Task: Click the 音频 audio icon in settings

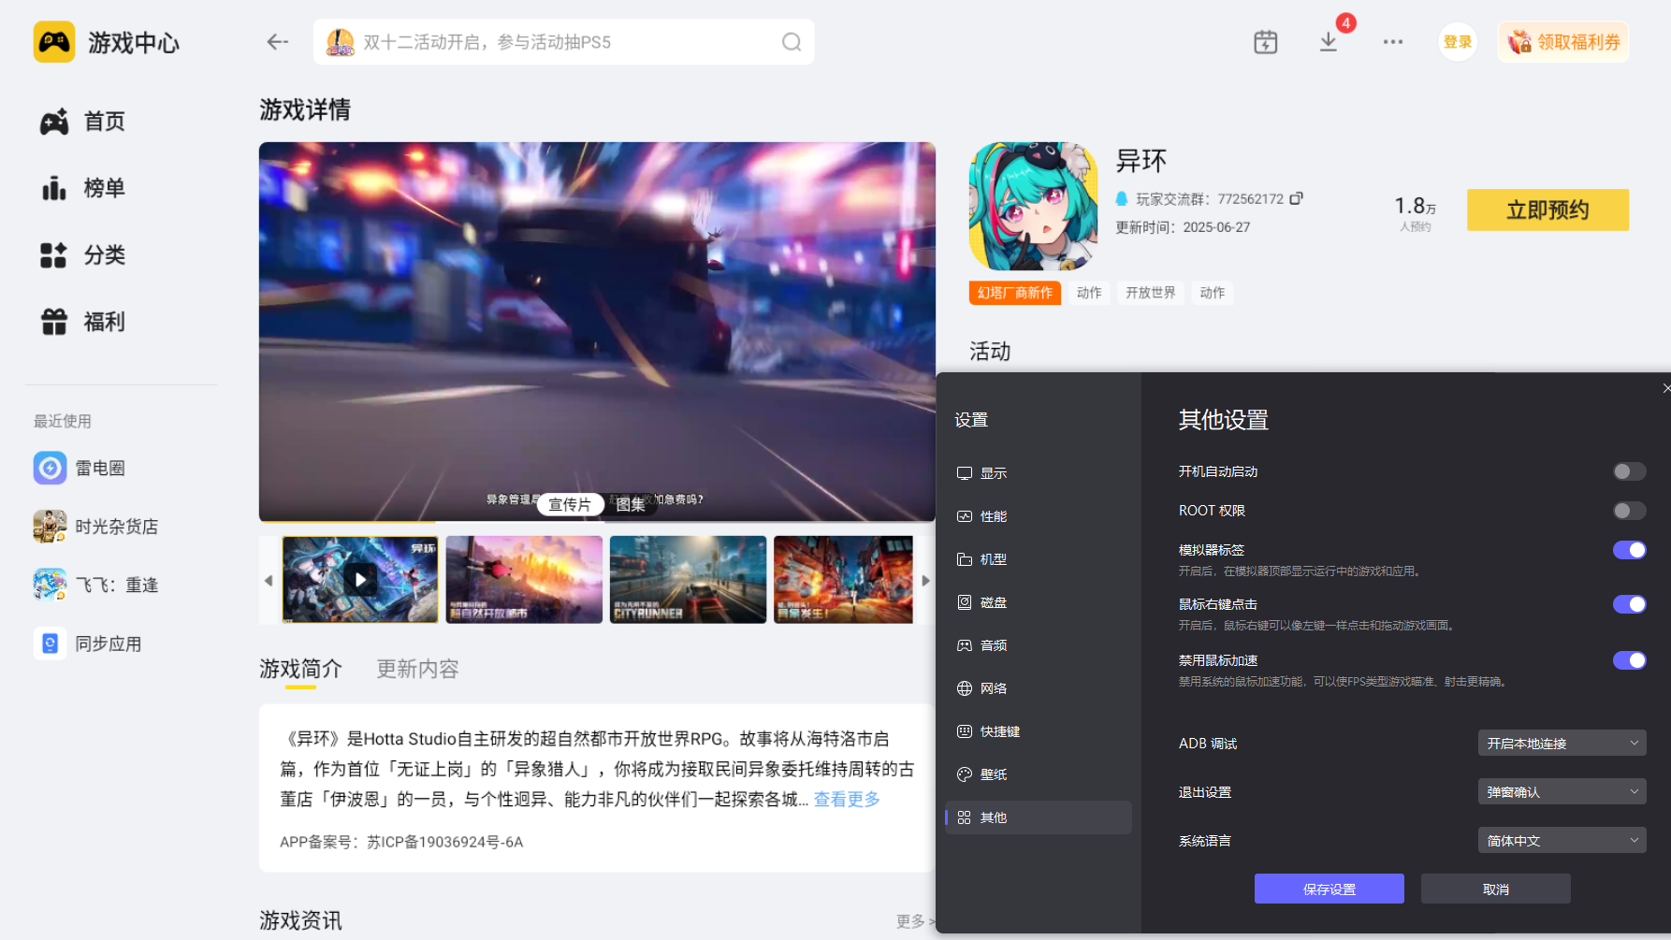Action: [x=965, y=645]
